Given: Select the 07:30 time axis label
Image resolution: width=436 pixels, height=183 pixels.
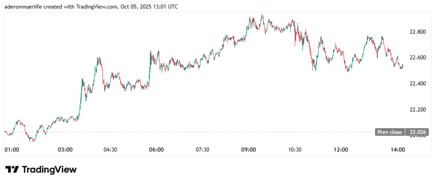Looking at the screenshot, I should pos(202,149).
